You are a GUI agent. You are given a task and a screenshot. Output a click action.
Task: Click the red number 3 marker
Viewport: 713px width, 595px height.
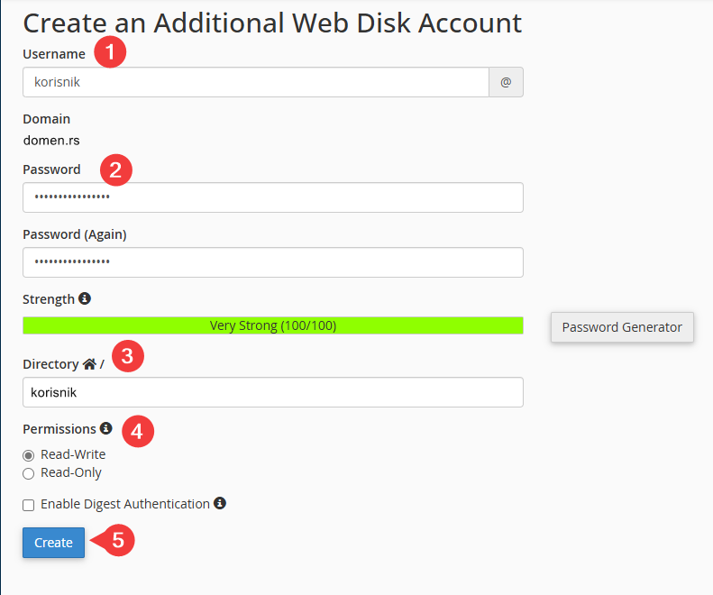click(x=127, y=356)
